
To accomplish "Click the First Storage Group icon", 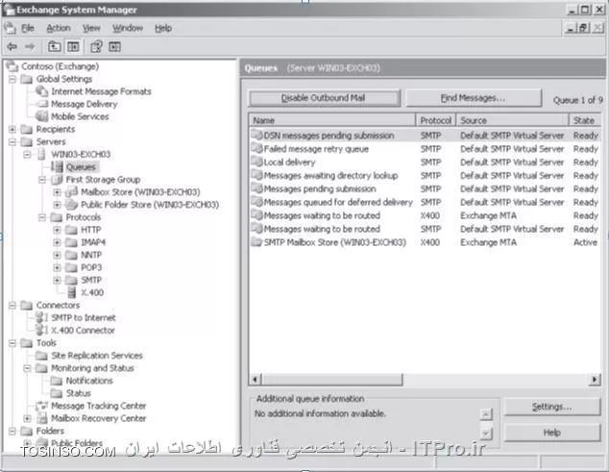I will coord(57,179).
